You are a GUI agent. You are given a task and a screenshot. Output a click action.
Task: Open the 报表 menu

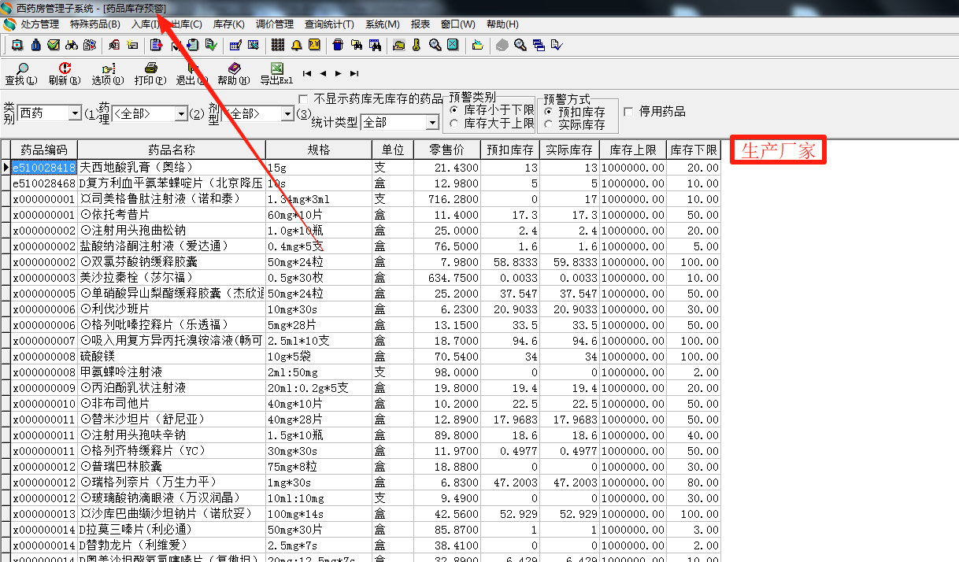[x=420, y=24]
